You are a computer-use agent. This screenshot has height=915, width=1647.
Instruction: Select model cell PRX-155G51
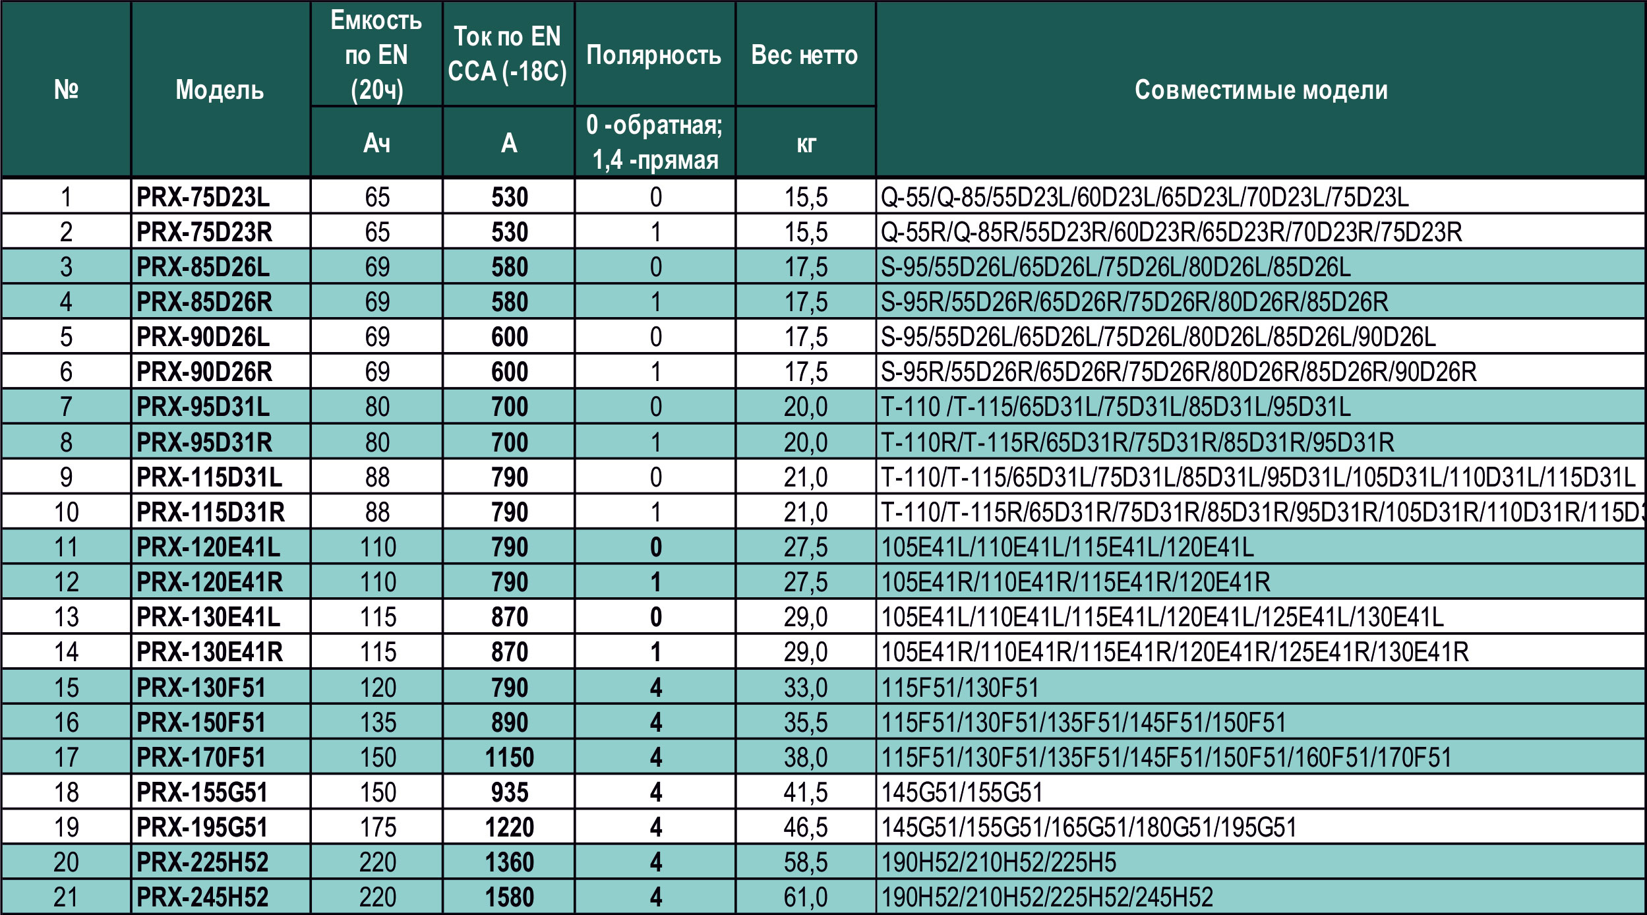point(220,792)
